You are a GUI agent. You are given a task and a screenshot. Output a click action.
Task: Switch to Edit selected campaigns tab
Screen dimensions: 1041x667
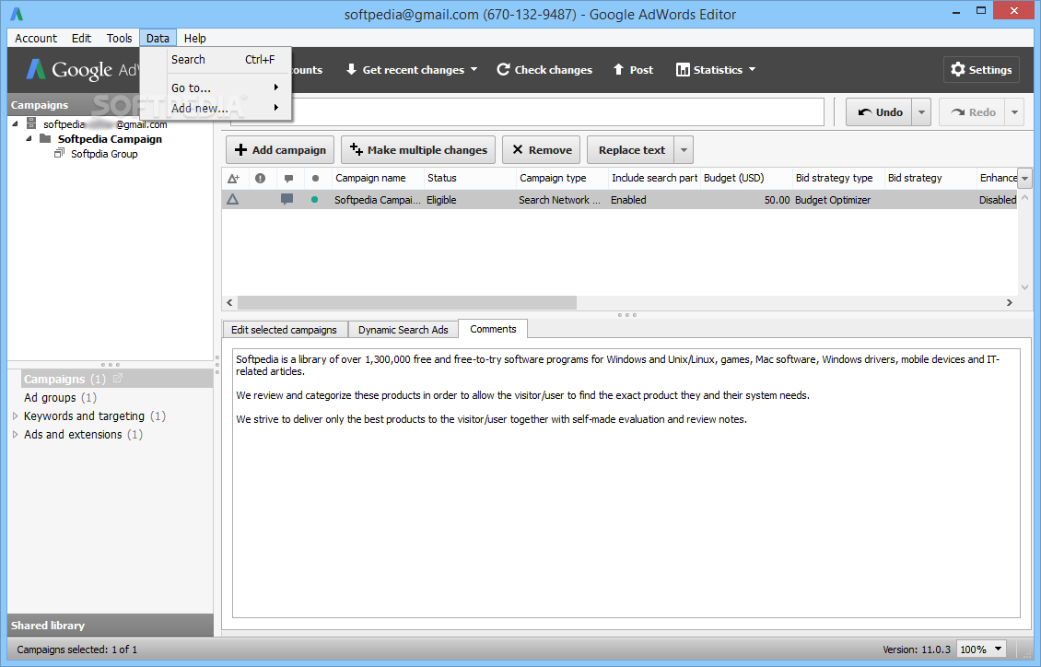click(284, 330)
